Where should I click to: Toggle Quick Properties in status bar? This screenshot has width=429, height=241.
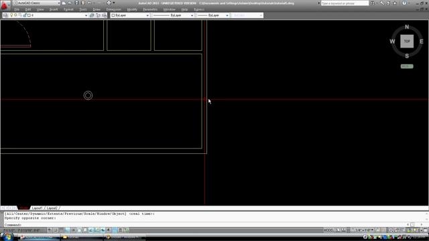pos(121,230)
